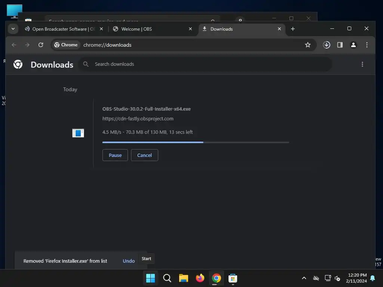Undo removal of Firefox Installer.exe
This screenshot has width=383, height=287.
pos(129,261)
